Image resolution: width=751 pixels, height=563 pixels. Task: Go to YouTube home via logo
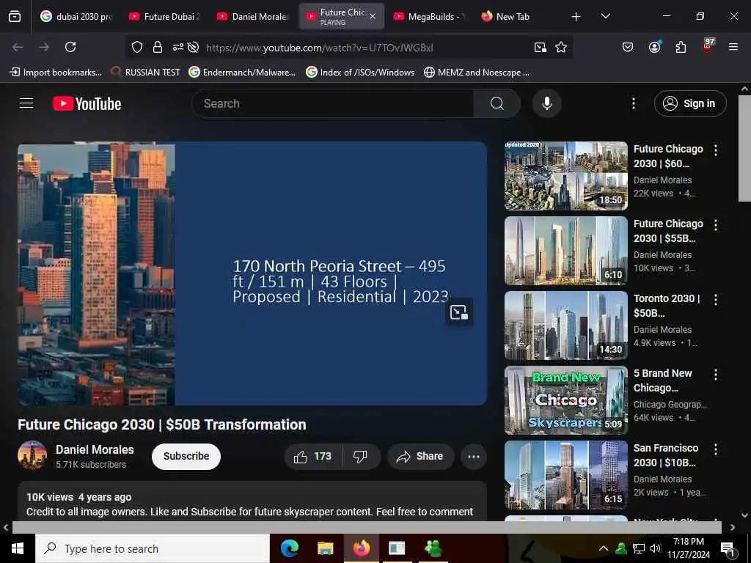87,103
